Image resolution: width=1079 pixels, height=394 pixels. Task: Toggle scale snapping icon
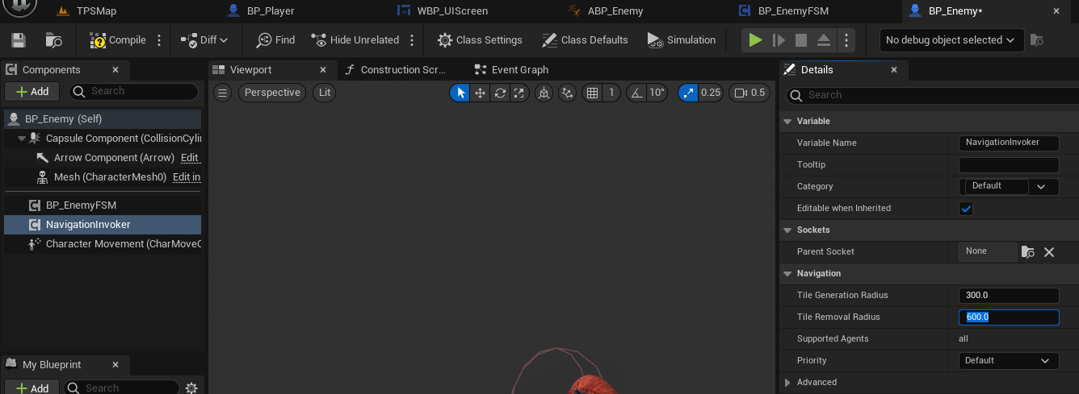[688, 93]
